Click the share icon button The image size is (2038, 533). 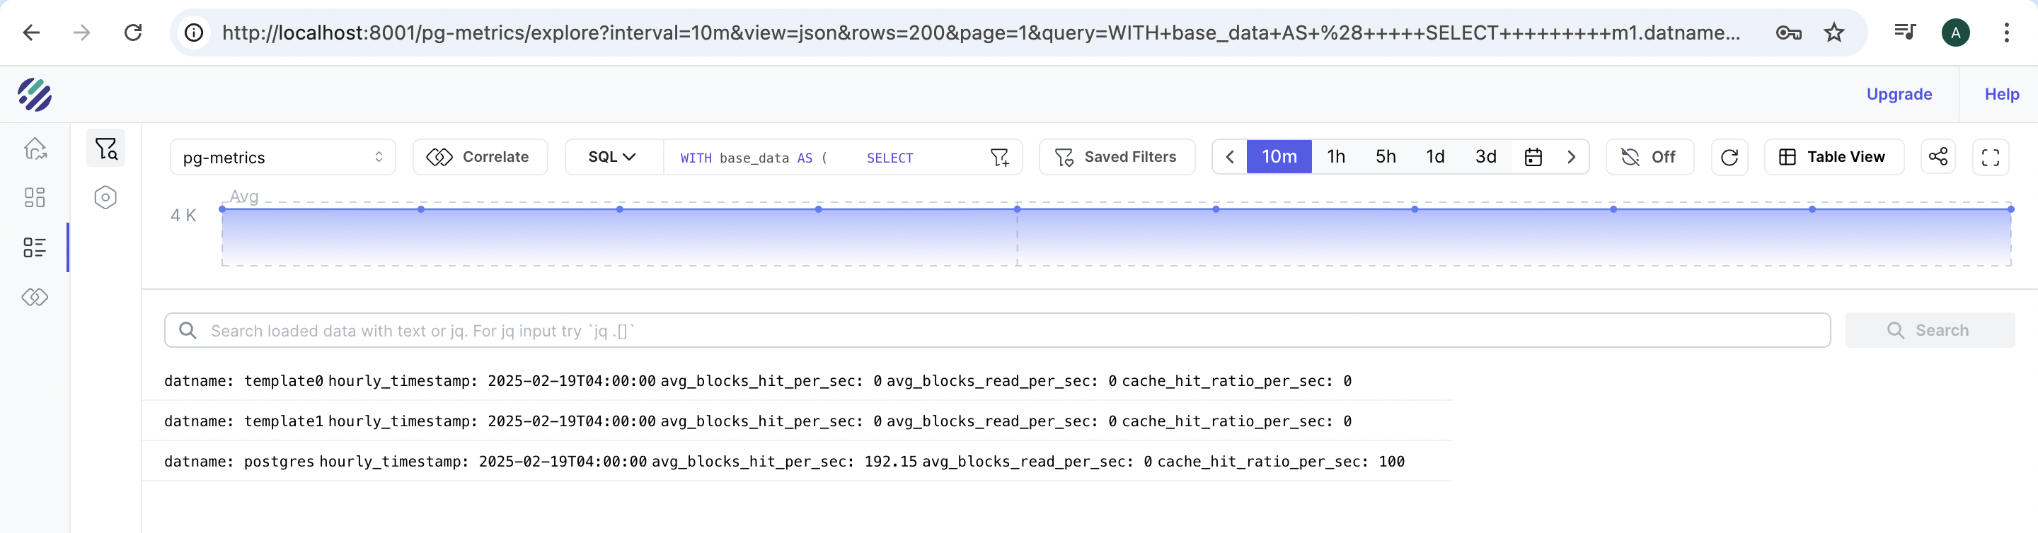click(x=1938, y=157)
